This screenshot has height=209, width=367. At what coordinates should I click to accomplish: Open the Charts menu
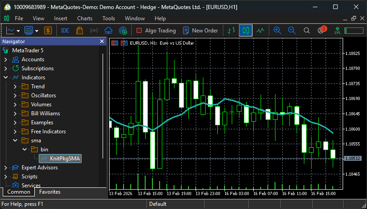tap(85, 18)
